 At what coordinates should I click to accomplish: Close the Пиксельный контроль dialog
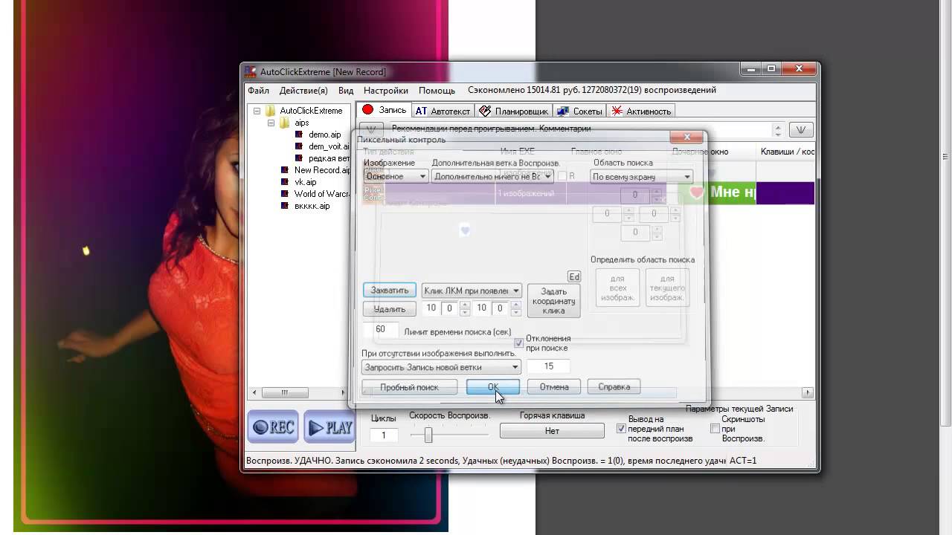tap(686, 137)
